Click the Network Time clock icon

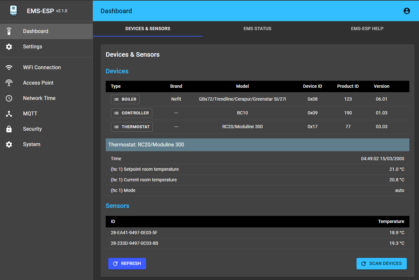point(9,98)
